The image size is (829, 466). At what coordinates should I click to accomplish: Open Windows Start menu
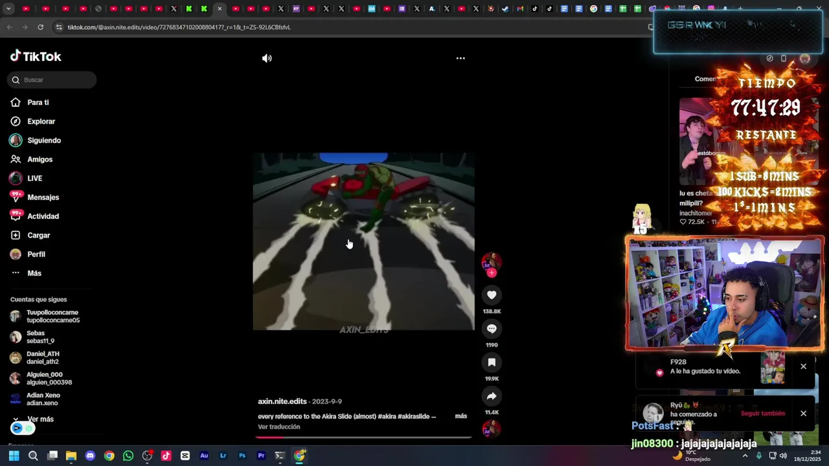tap(14, 456)
